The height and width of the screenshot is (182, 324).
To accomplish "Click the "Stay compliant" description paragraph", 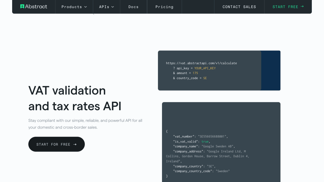I will 85,124.
